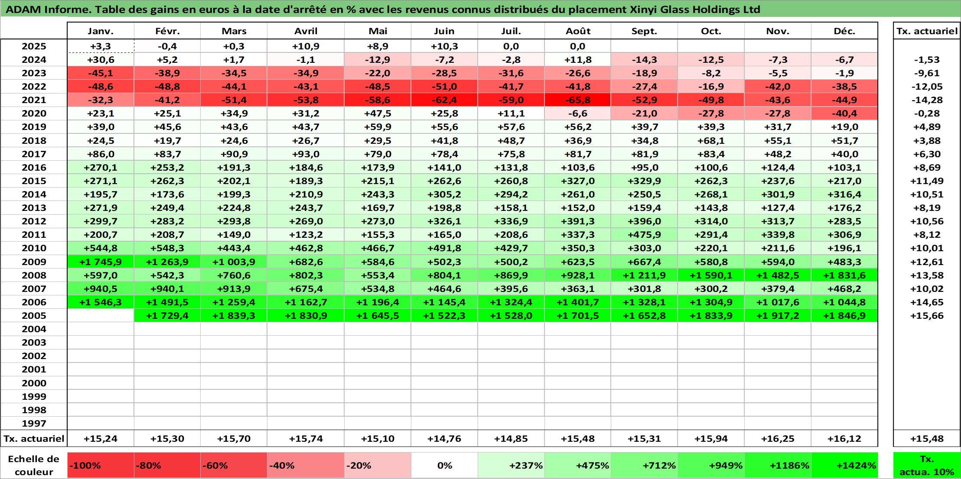
Task: Click the 2016 row label
Action: [x=34, y=168]
